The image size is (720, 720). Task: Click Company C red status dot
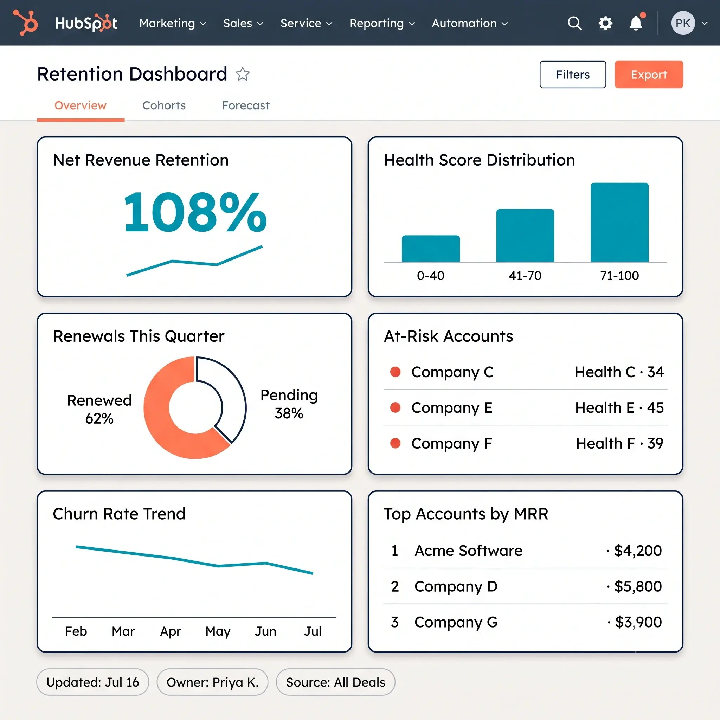tap(395, 372)
